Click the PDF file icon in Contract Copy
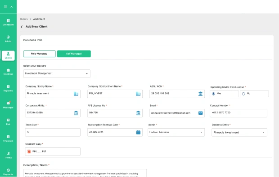Viewport: 279px width, 177px height. pos(29,151)
